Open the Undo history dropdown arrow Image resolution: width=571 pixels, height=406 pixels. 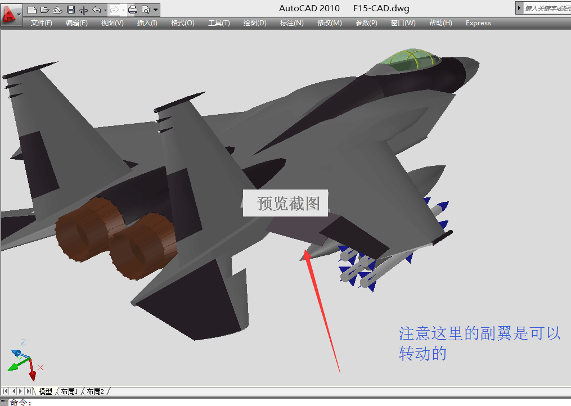(x=105, y=10)
